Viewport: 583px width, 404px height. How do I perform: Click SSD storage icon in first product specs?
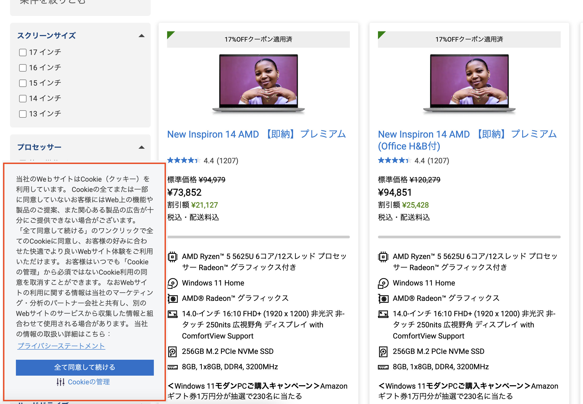[x=172, y=352]
